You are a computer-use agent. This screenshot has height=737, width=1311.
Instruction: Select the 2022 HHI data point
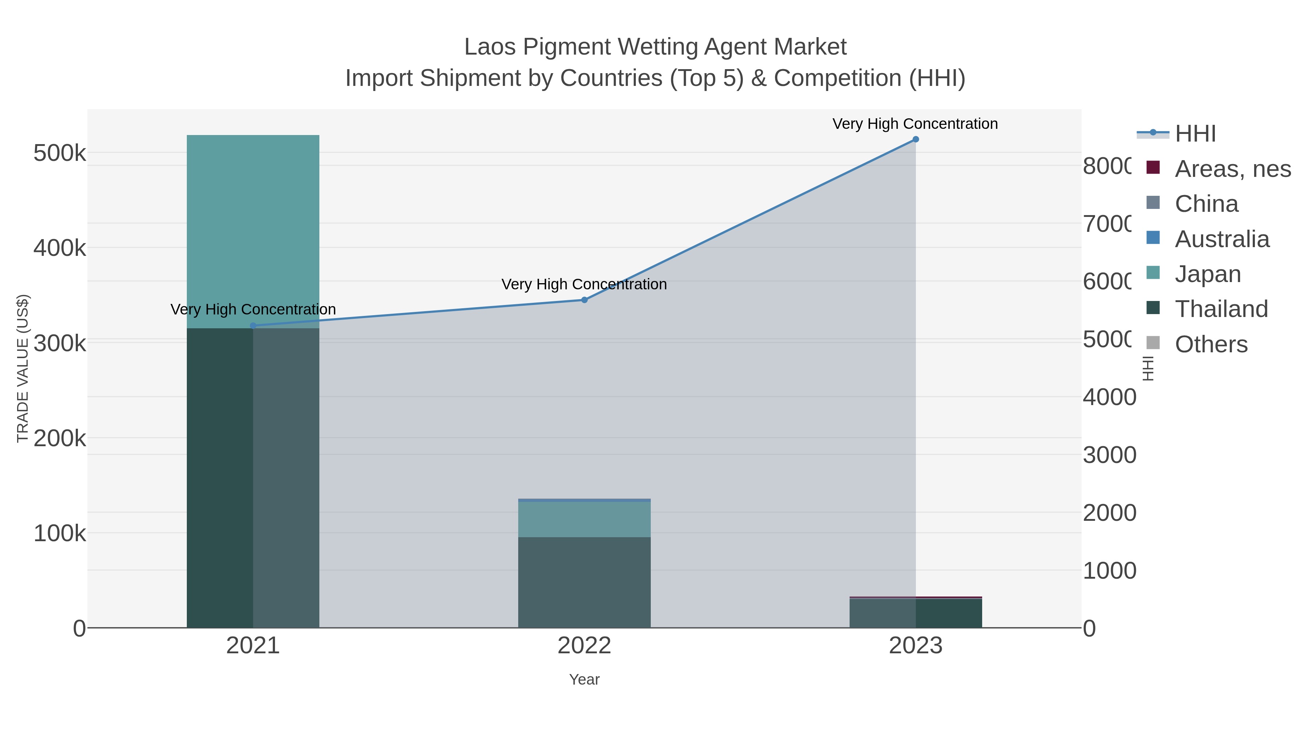584,300
